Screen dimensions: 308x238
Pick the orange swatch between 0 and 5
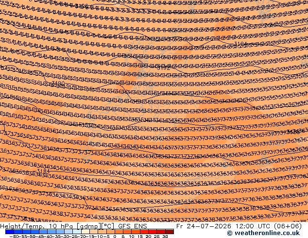pos(119,232)
